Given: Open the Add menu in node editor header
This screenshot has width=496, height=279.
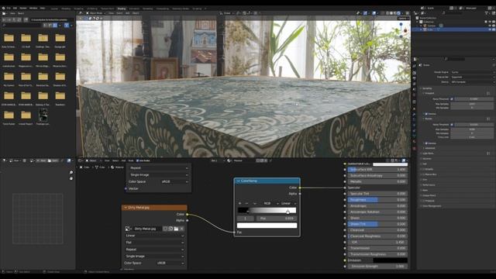Looking at the screenshot, I should pyautogui.click(x=124, y=160).
